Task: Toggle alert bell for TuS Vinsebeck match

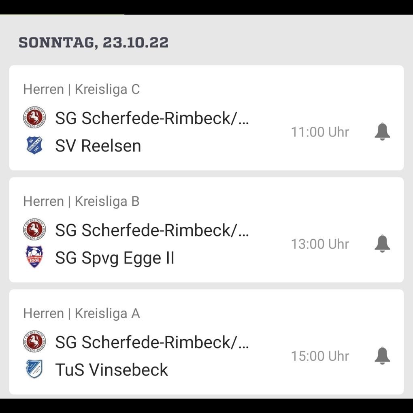Action: [382, 356]
